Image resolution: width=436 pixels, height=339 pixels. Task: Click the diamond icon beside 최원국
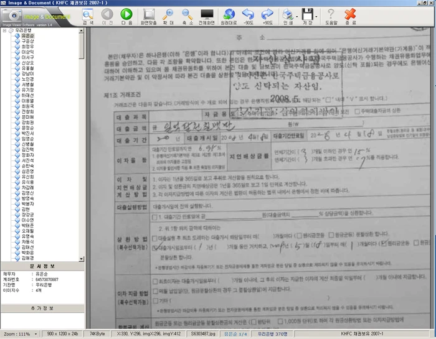pos(17,106)
